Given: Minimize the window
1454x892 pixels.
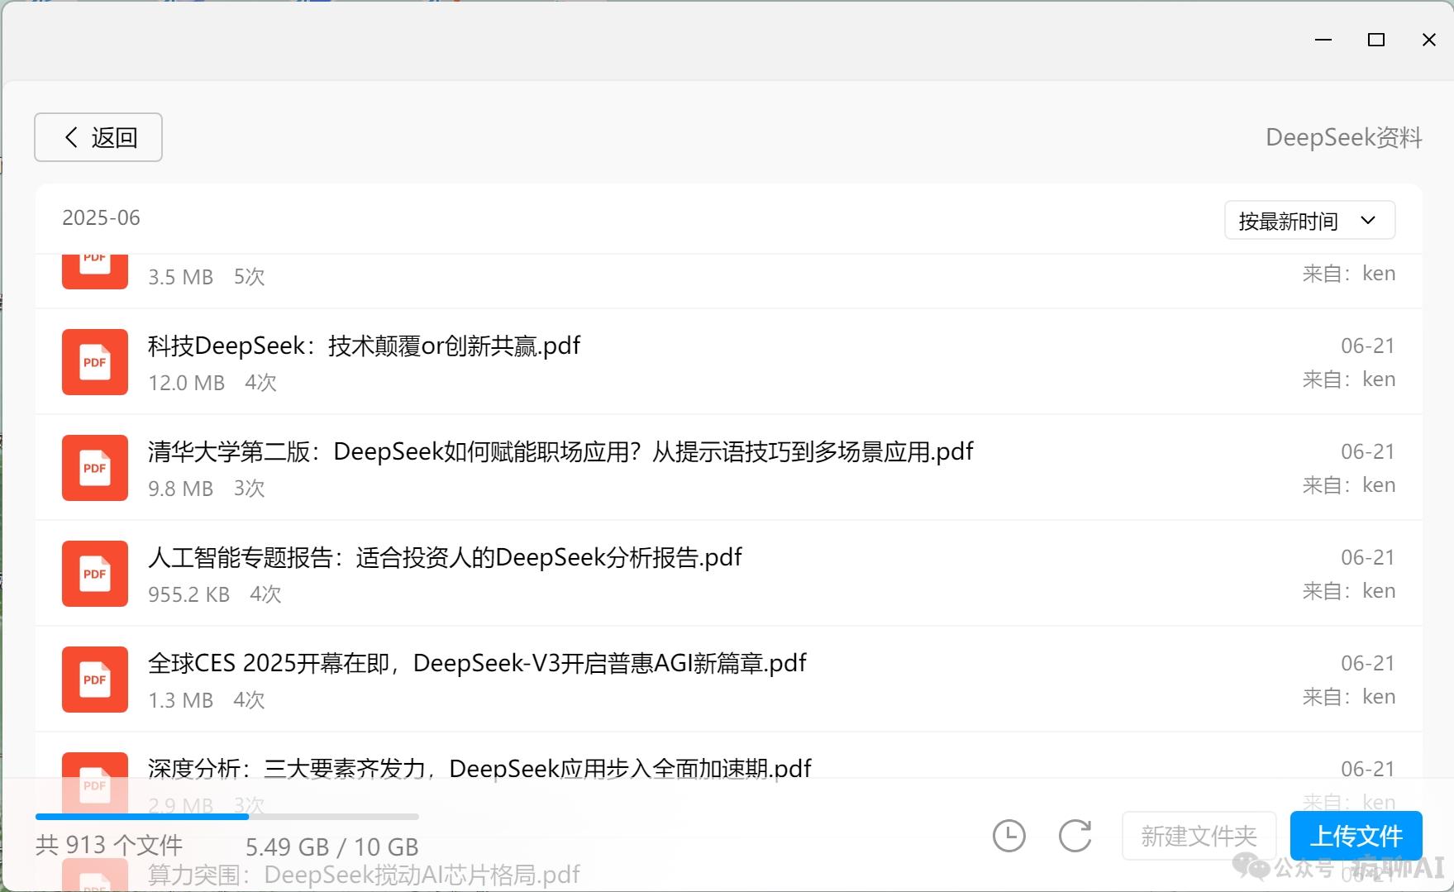Looking at the screenshot, I should coord(1323,40).
